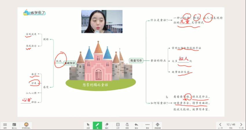Select the green pen tool
This screenshot has width=246, height=130.
pyautogui.click(x=98, y=126)
